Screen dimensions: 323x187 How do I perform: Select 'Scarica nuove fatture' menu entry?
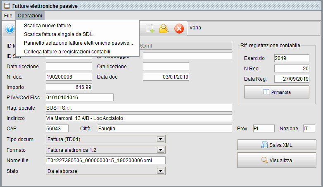click(x=47, y=25)
